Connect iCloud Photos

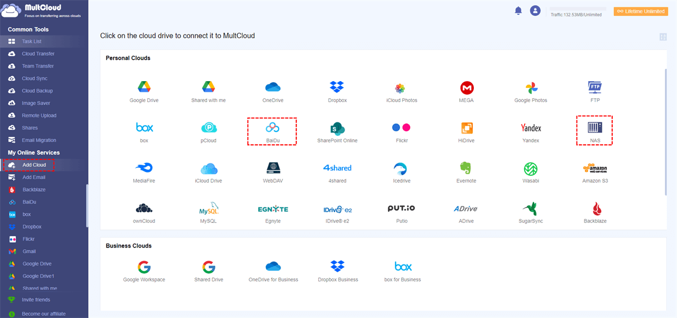[x=399, y=88]
